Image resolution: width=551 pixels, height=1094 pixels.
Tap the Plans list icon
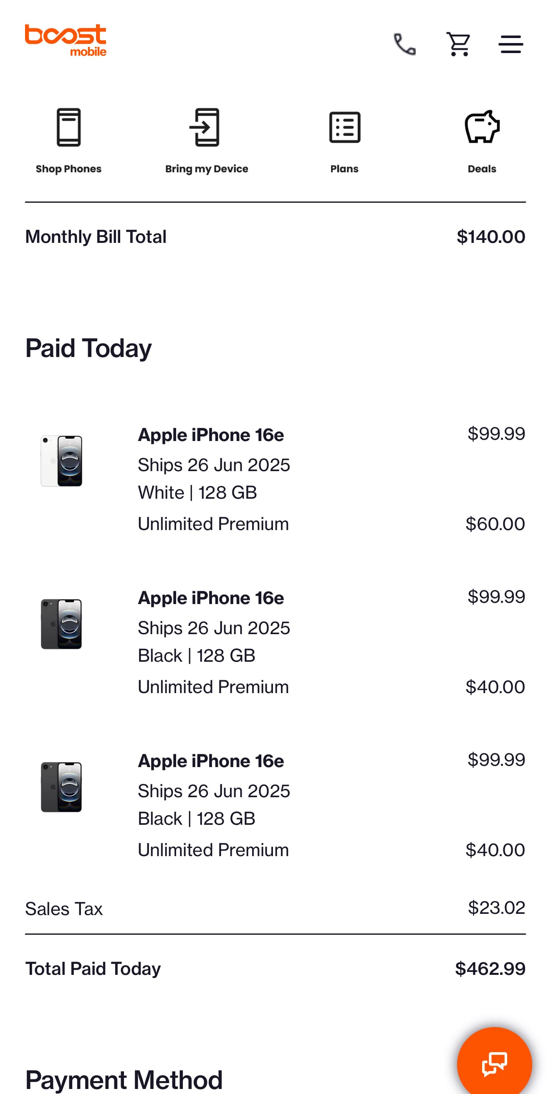[344, 127]
